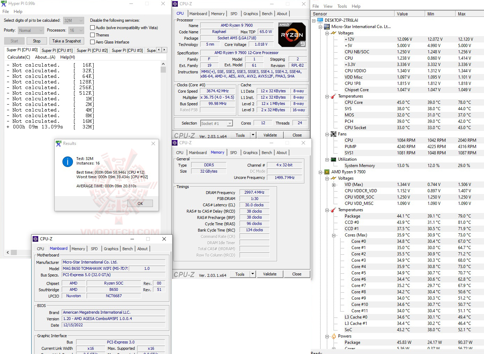The width and height of the screenshot is (484, 354).
Task: Click Take a Snapshot button
Action: (x=67, y=41)
